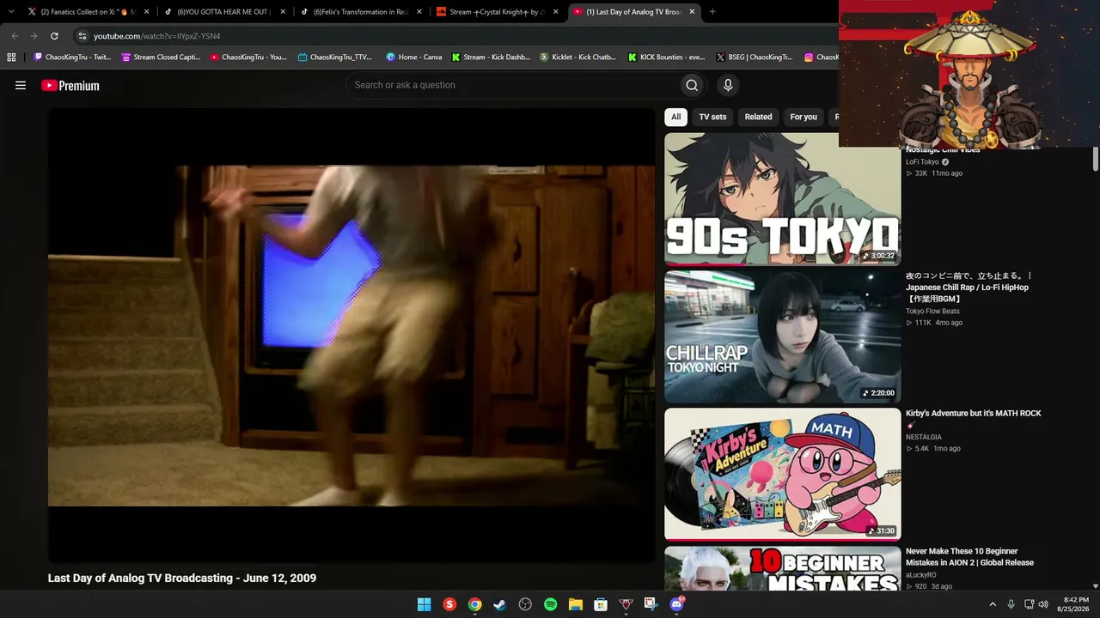The width and height of the screenshot is (1100, 618).
Task: Open Japanese Chill Rap Lo-Fi HipHop title
Action: pos(969,288)
